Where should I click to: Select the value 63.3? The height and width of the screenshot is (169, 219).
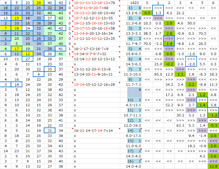click(x=180, y=126)
